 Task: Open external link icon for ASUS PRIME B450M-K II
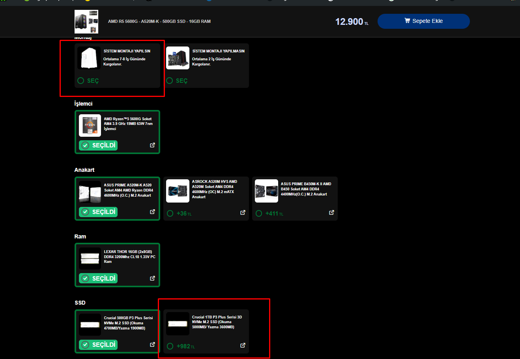pos(331,213)
